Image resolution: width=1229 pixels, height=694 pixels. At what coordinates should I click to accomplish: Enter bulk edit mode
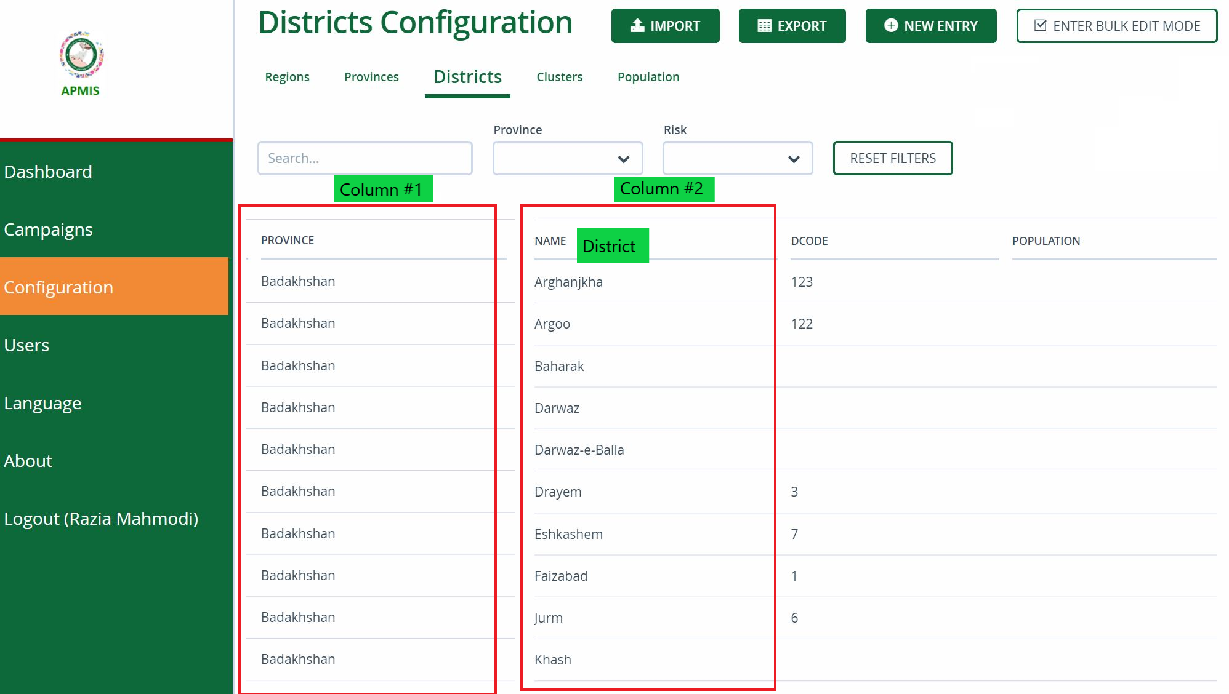[1116, 25]
